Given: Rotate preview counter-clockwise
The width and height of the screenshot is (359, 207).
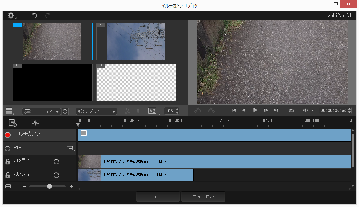Looking at the screenshot, I should click(x=197, y=111).
